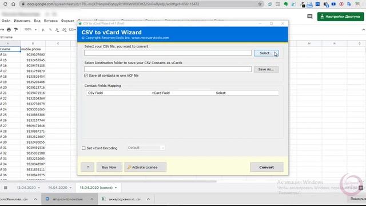Open the Google Translate extension icon
Screen dimensions: 366x206
[349, 4]
